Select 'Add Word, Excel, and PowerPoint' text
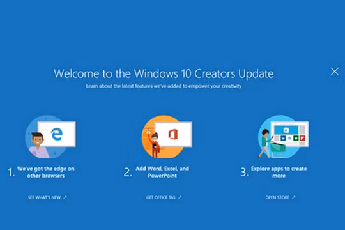The image size is (345, 230). tap(162, 172)
